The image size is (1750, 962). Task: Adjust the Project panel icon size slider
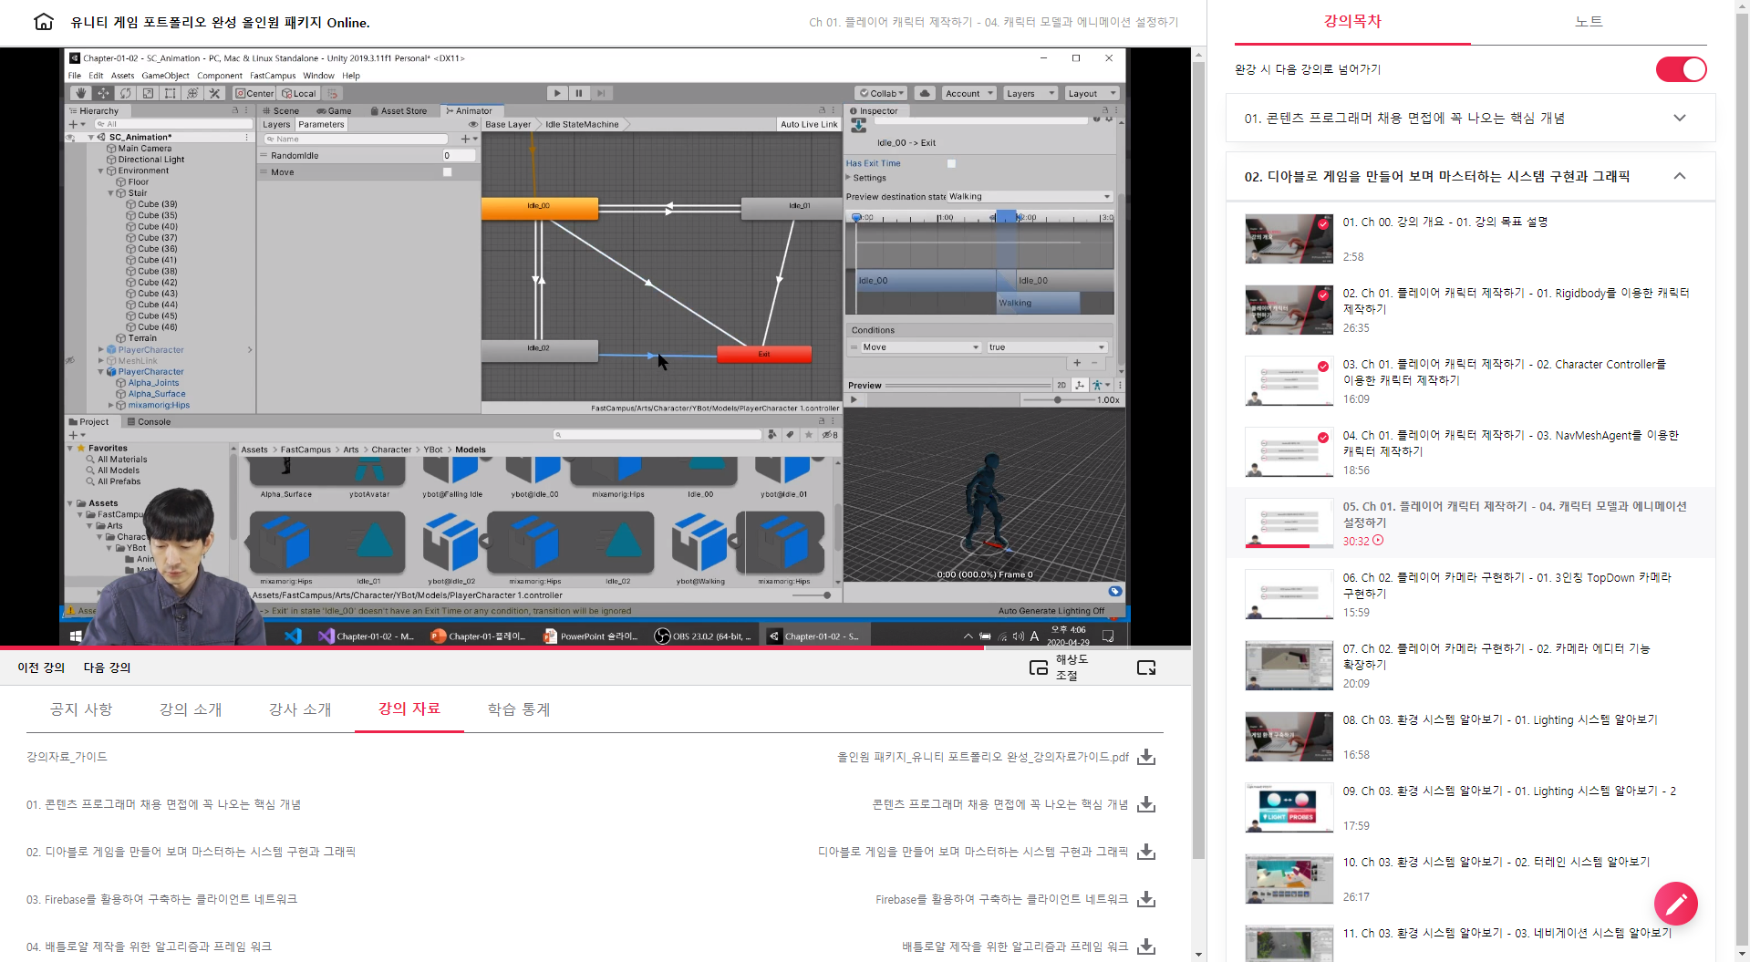[x=813, y=595]
